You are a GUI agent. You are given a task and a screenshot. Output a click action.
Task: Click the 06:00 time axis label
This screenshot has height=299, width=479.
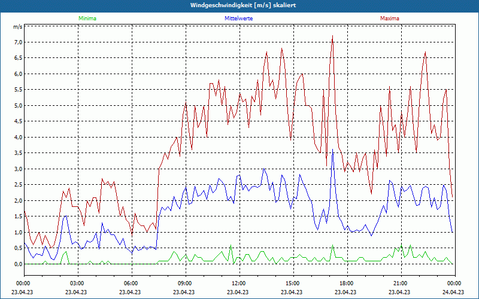(130, 283)
